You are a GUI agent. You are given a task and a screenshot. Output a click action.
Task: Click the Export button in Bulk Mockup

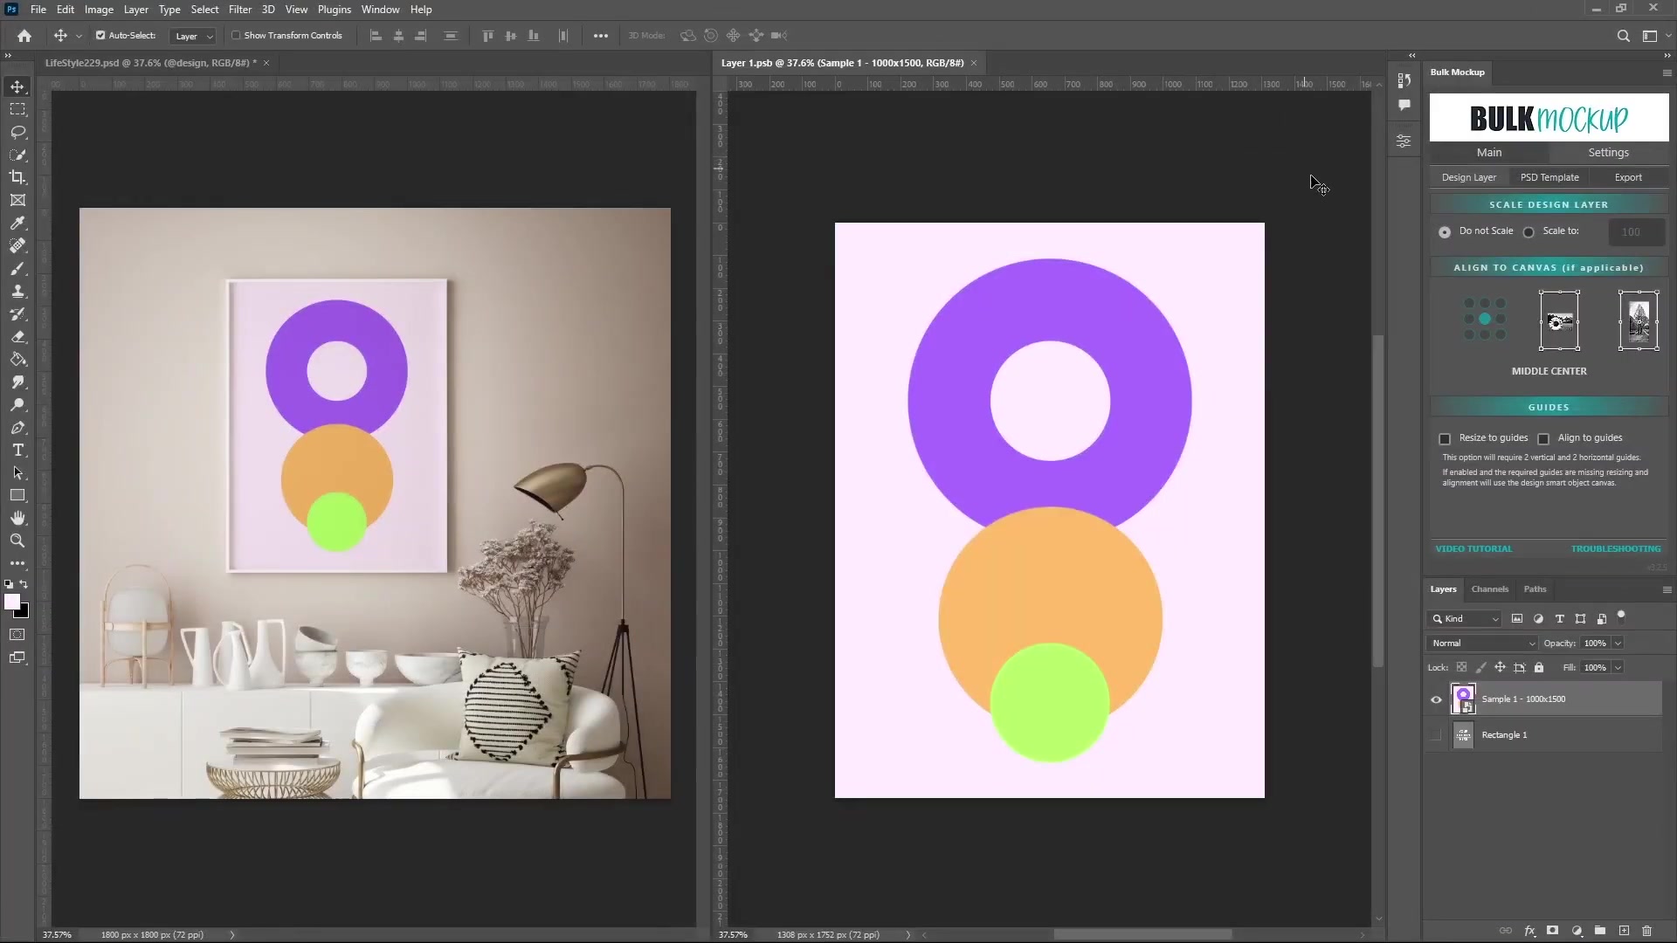click(x=1628, y=177)
